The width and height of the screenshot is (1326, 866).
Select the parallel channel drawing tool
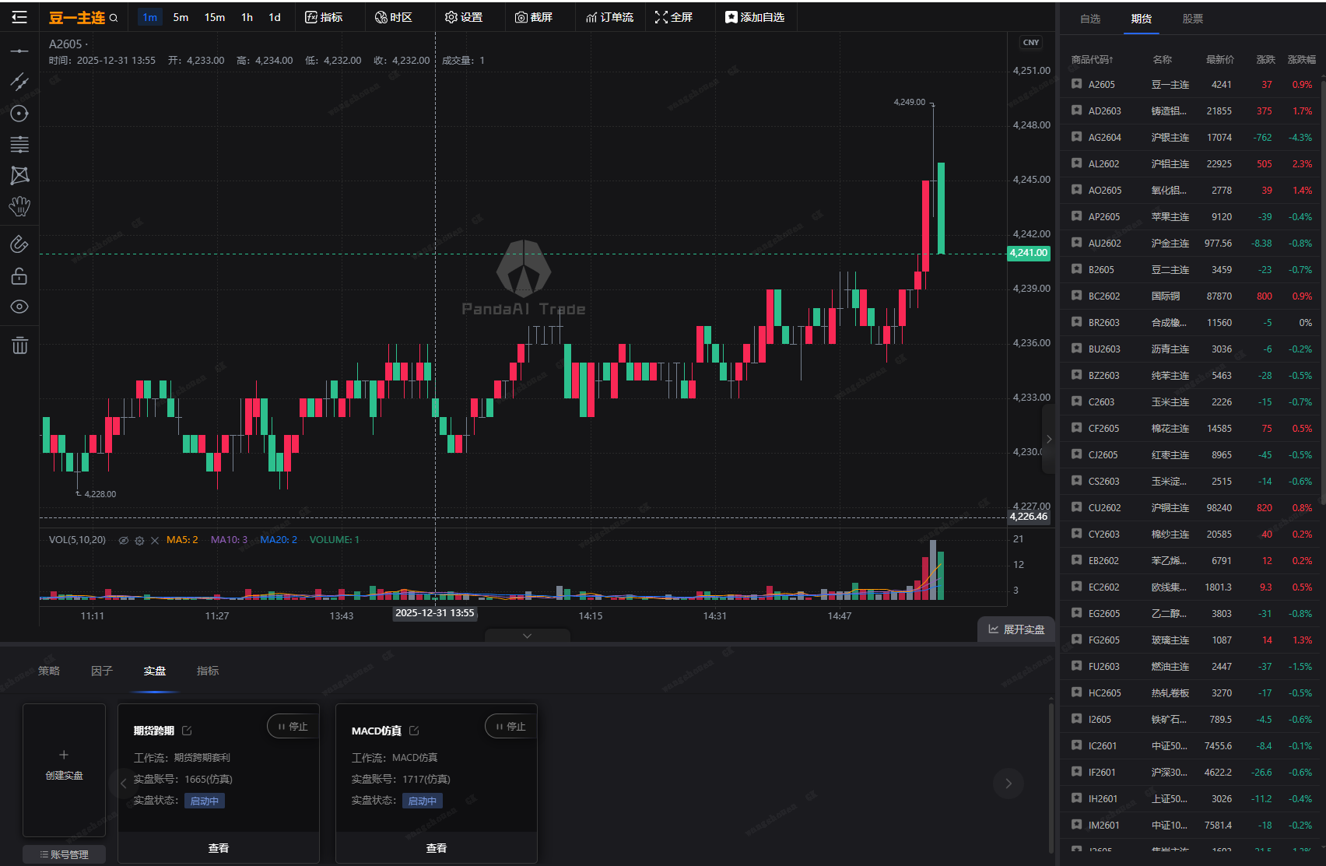tap(19, 82)
